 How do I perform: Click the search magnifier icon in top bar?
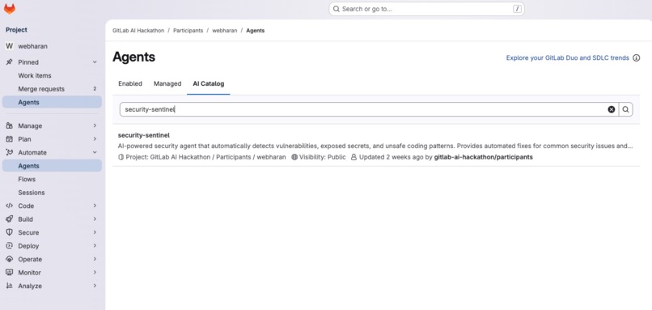pyautogui.click(x=337, y=9)
